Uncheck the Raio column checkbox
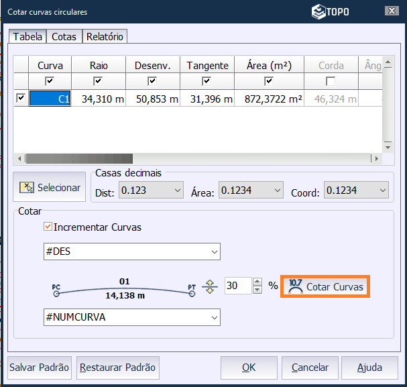The width and height of the screenshot is (407, 387). pyautogui.click(x=99, y=81)
